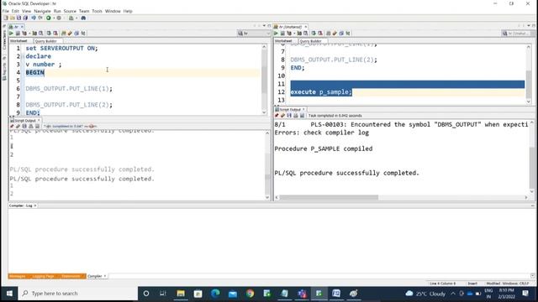This screenshot has height=302, width=538.
Task: Click 'v number ;' line in left editor
Action: point(44,65)
